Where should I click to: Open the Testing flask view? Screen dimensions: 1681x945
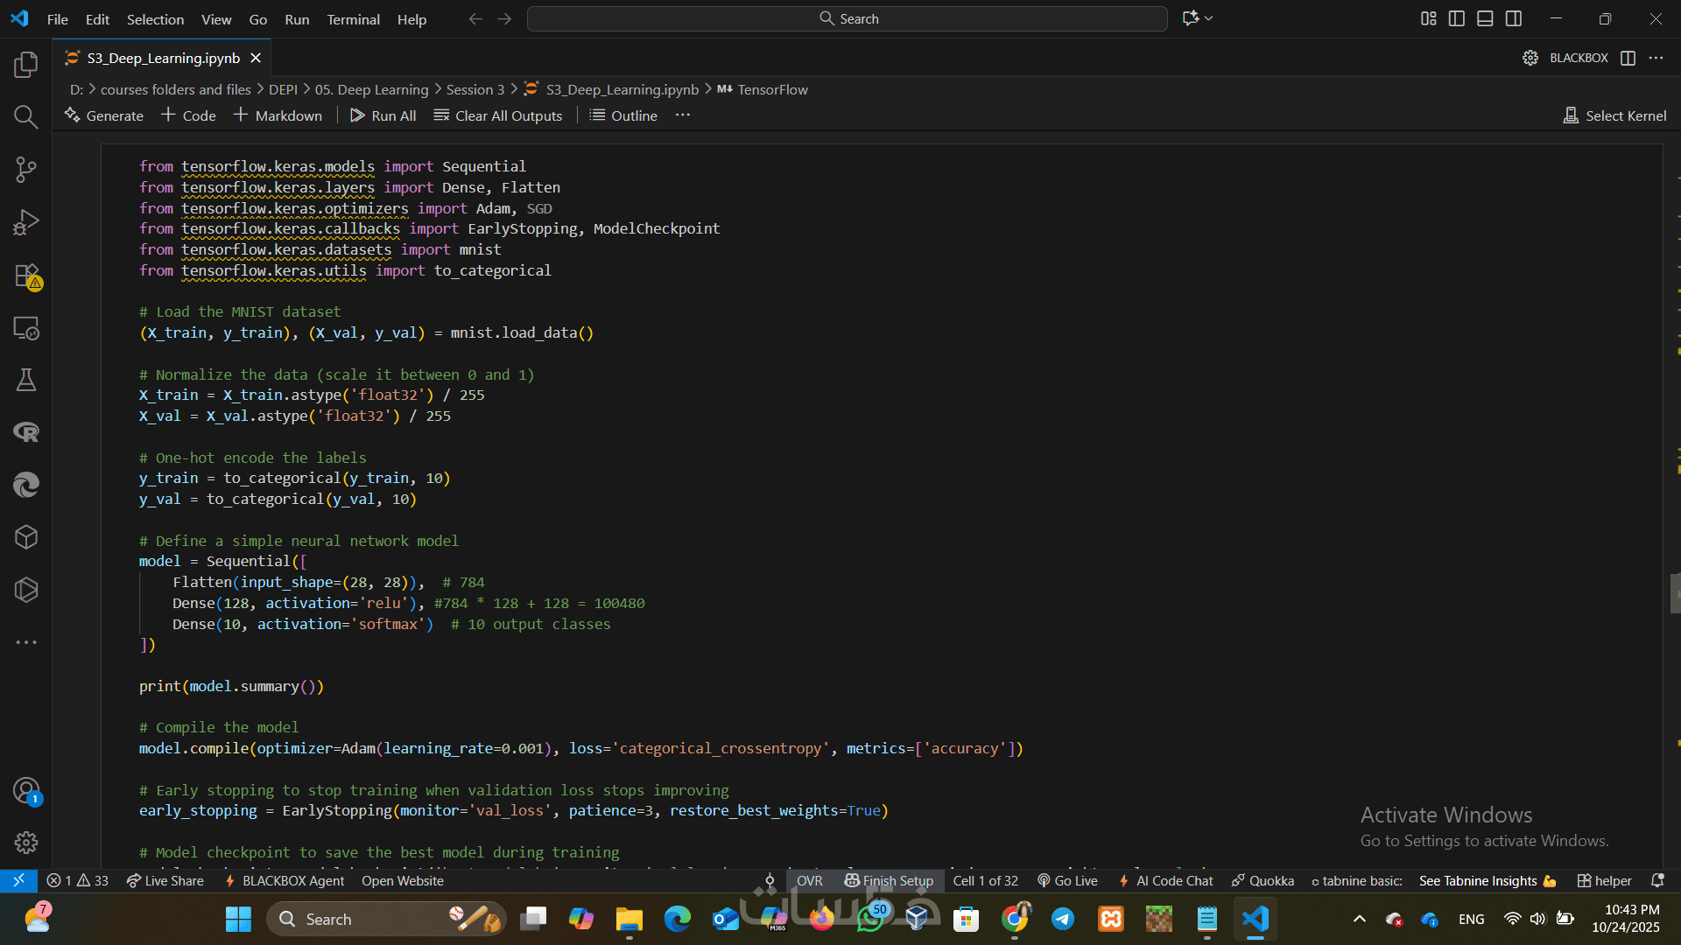26,380
